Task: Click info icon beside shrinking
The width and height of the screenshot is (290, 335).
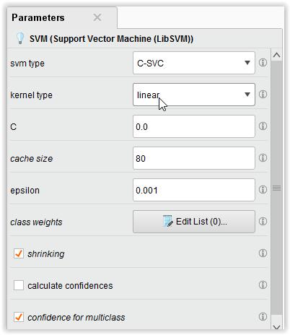Action: click(263, 253)
